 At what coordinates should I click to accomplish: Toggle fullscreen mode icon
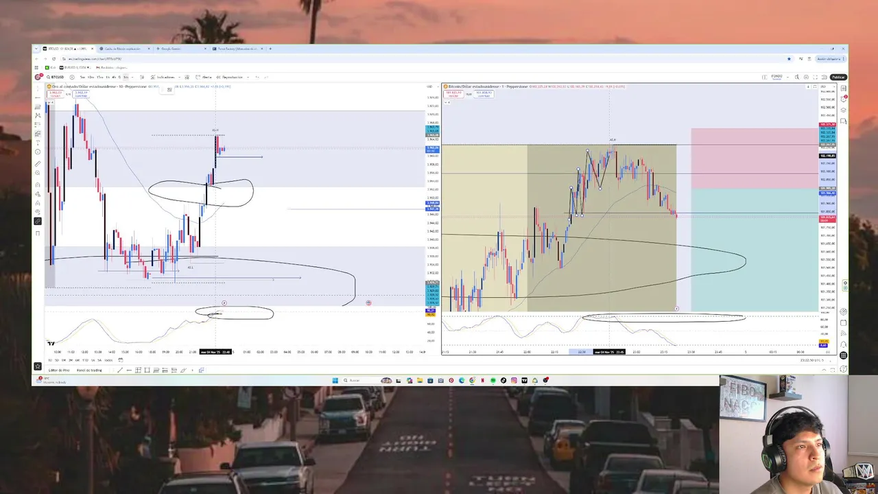(x=815, y=77)
